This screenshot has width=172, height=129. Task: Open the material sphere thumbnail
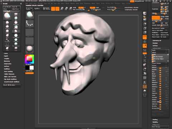30,49
